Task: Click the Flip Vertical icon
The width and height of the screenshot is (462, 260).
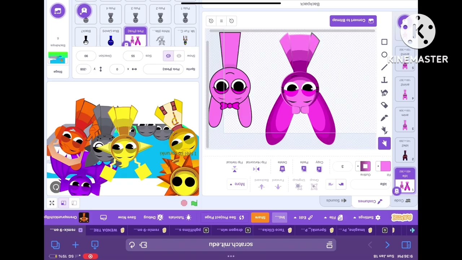Action: [x=235, y=169]
